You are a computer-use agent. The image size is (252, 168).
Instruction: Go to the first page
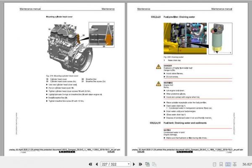[90, 164]
